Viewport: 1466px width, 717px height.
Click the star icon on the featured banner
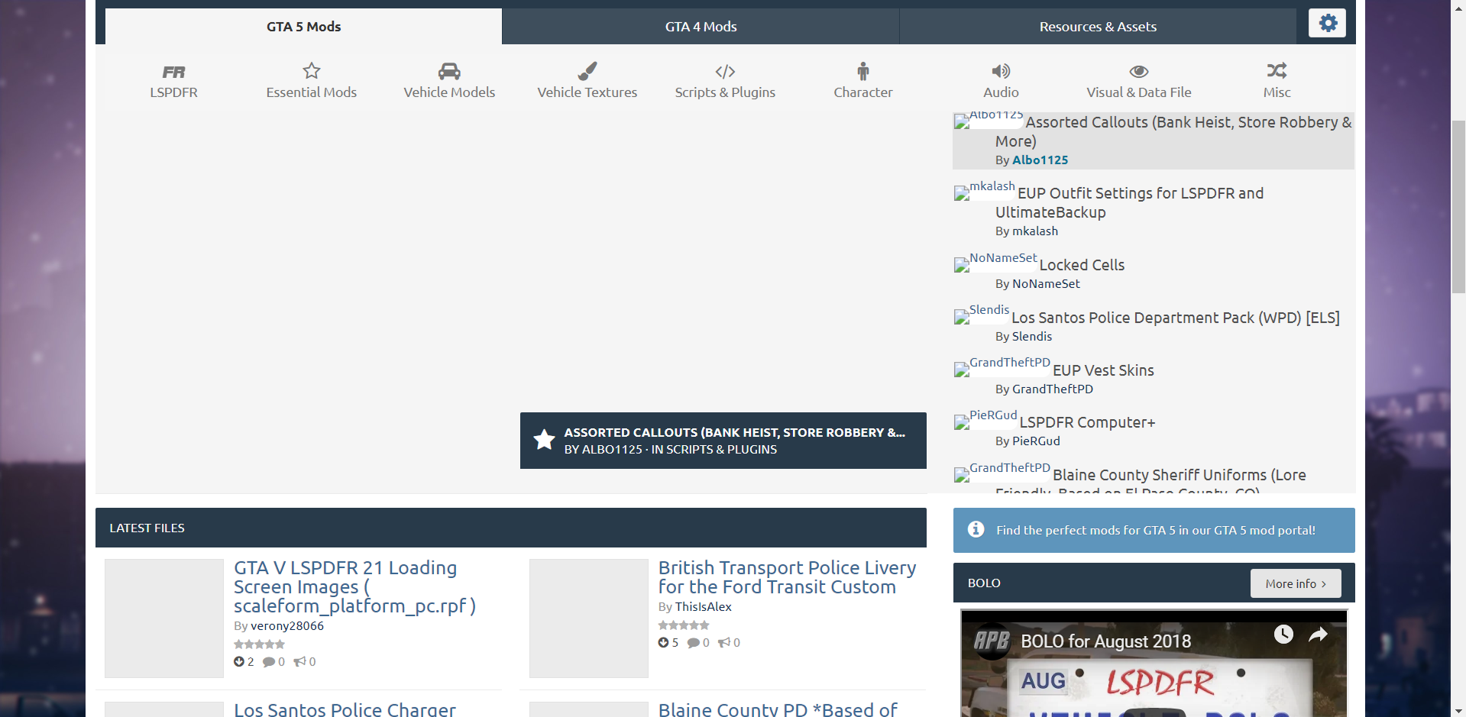[x=544, y=440]
